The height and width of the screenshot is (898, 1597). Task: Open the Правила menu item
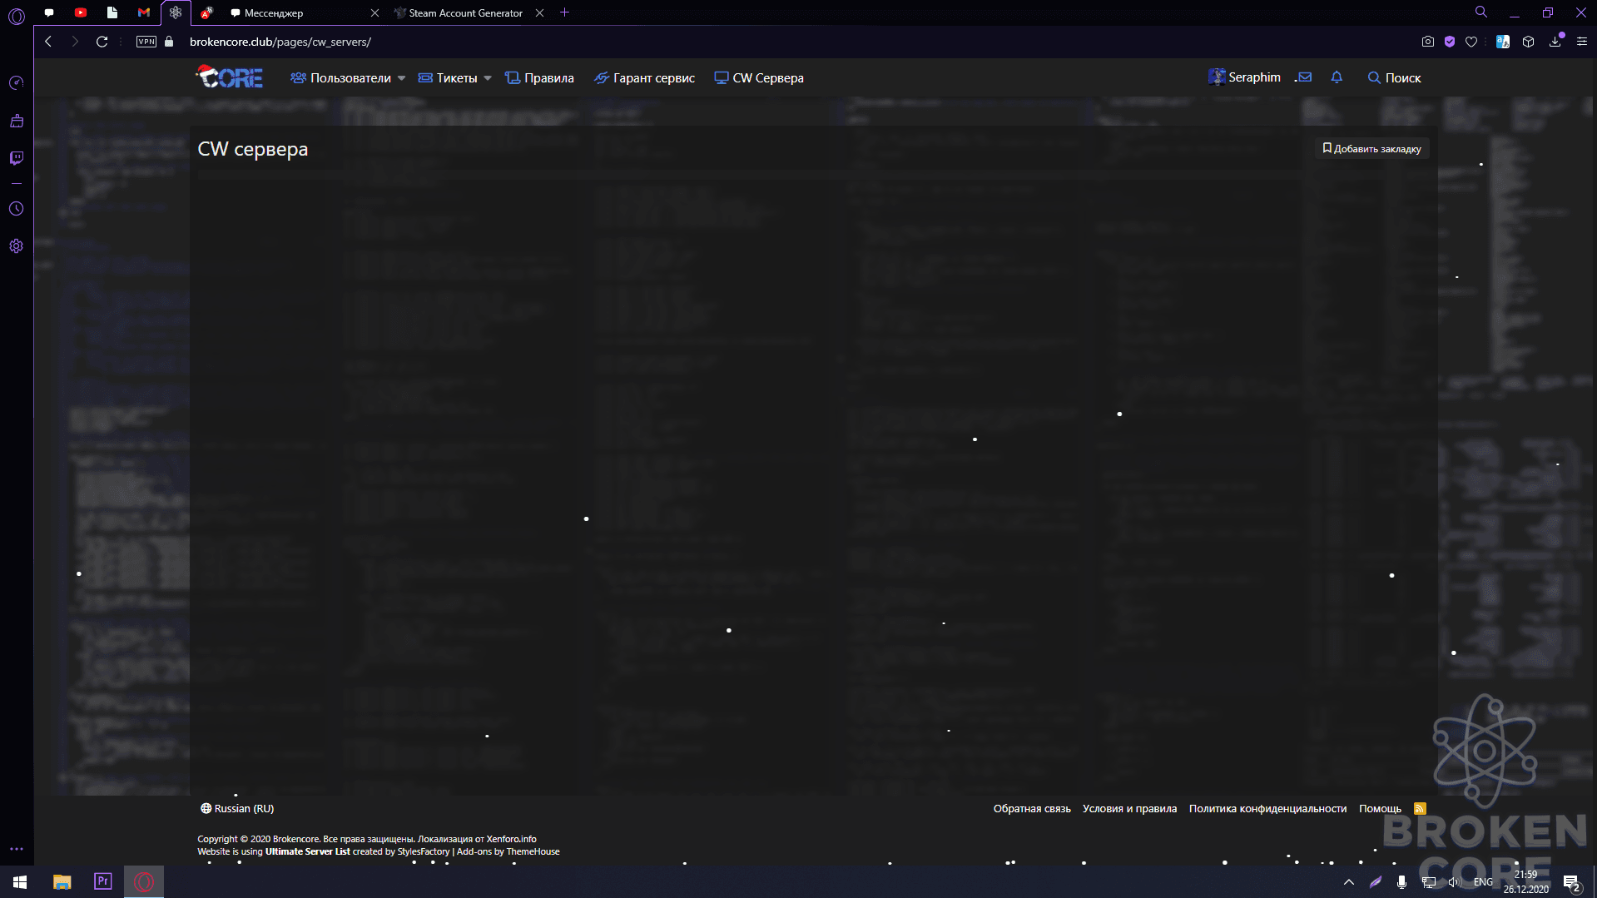(x=539, y=78)
